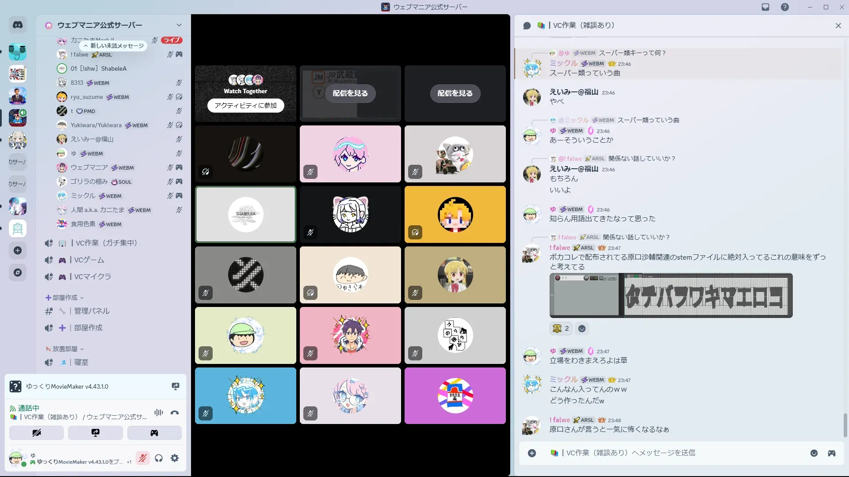Collapse the 部屋作成 category
This screenshot has height=477, width=849.
[x=65, y=298]
